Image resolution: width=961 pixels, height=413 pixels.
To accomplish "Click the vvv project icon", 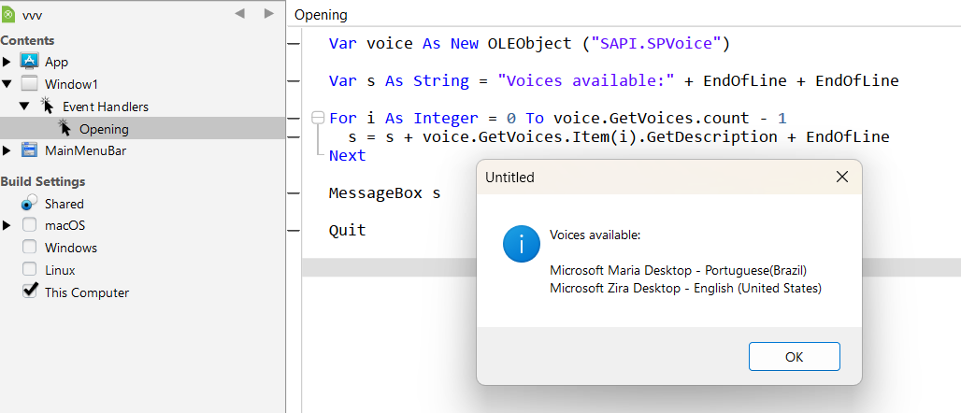I will pos(8,13).
